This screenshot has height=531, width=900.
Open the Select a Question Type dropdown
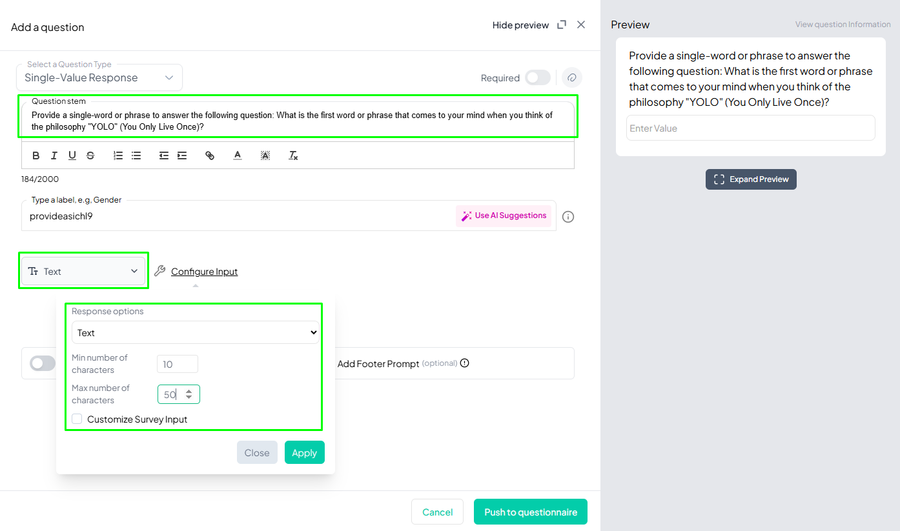click(99, 77)
